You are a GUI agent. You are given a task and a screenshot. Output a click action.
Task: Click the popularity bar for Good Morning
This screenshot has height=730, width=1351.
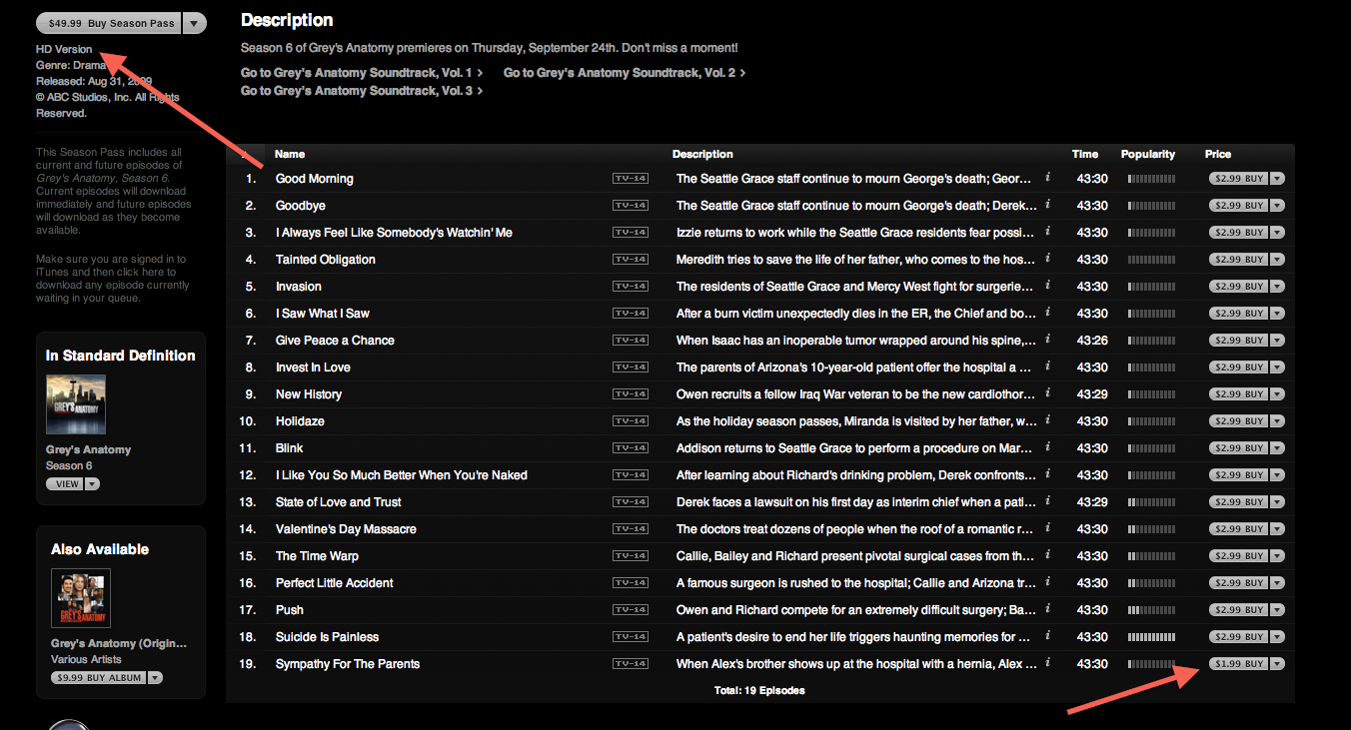(1151, 179)
